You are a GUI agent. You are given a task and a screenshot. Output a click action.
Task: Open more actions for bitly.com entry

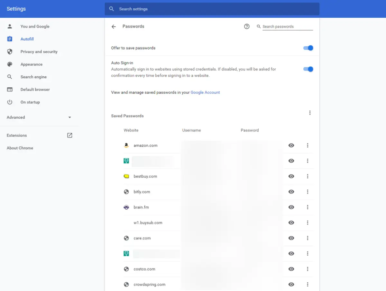(308, 192)
